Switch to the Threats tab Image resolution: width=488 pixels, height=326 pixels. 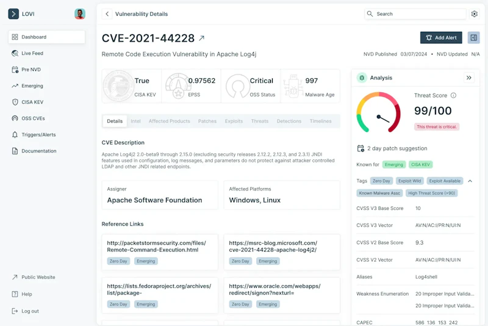coord(260,121)
